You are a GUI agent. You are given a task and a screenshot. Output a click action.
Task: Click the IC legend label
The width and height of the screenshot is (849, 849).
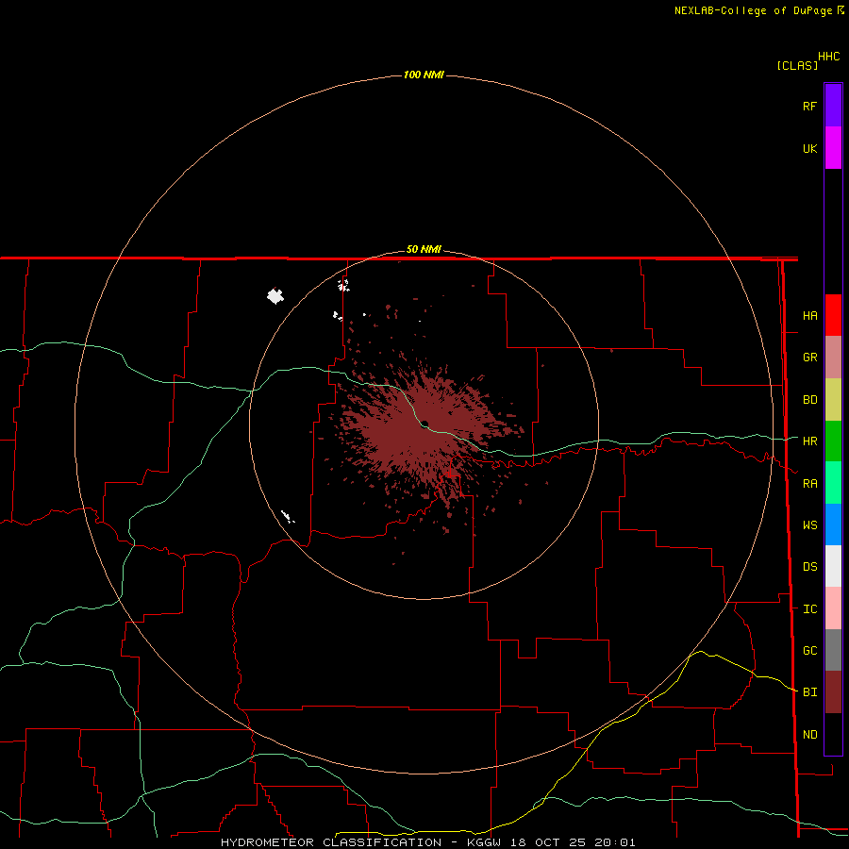click(x=809, y=609)
